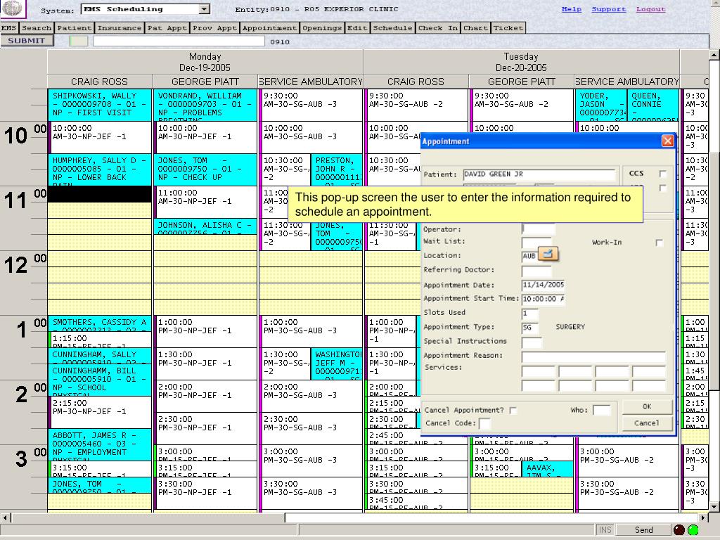
Task: Open the EMS tab
Action: point(8,28)
